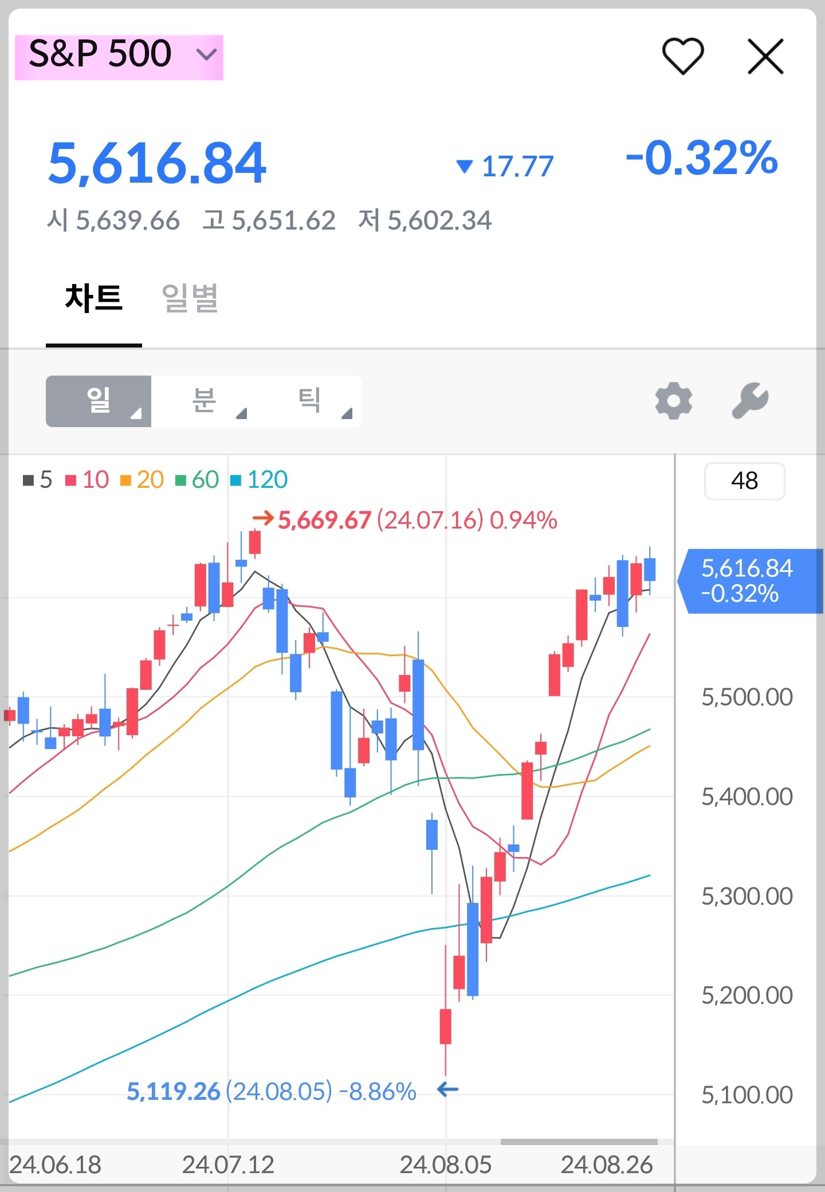Switch to the 차트 tab
This screenshot has width=825, height=1192.
click(x=94, y=298)
